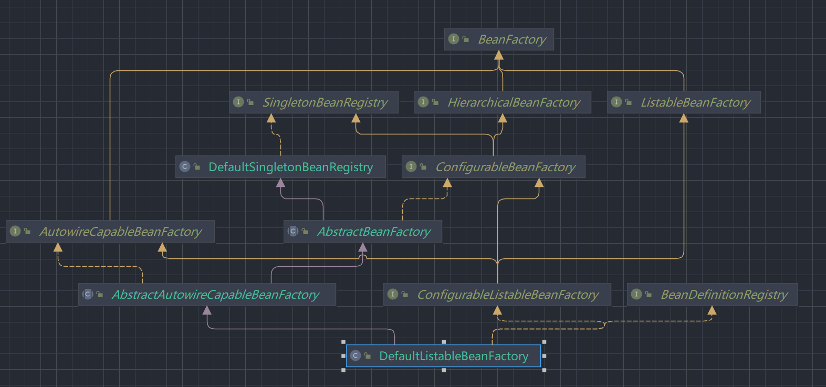Click the DefaultSingletonBeanRegistry class icon
This screenshot has width=826, height=387.
[184, 166]
